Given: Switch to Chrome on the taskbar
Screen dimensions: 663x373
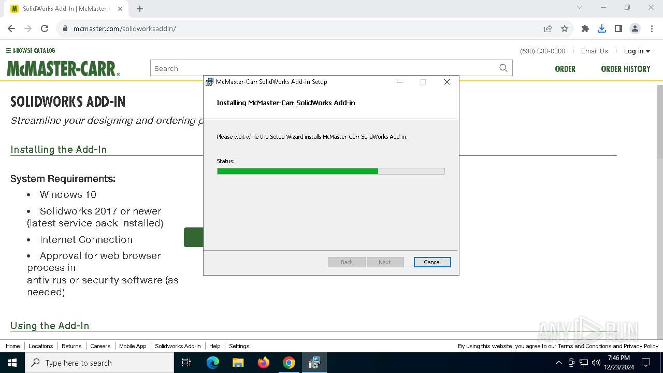Looking at the screenshot, I should pos(289,363).
